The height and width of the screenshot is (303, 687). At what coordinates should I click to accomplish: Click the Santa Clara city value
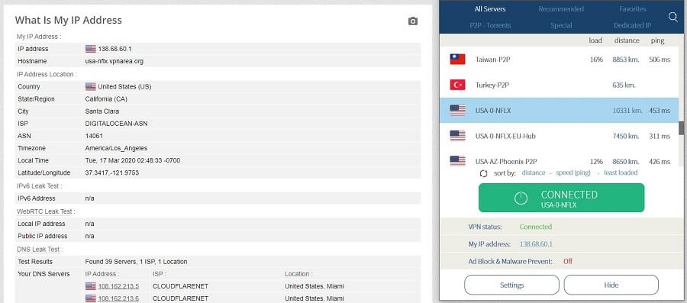tap(102, 111)
